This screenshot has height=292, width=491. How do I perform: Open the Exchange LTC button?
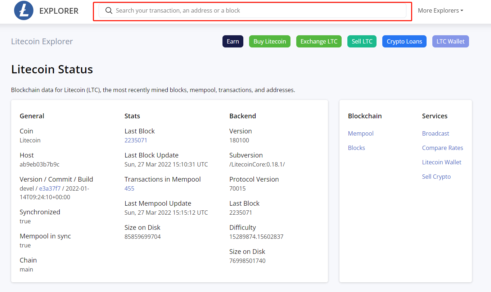pyautogui.click(x=319, y=41)
